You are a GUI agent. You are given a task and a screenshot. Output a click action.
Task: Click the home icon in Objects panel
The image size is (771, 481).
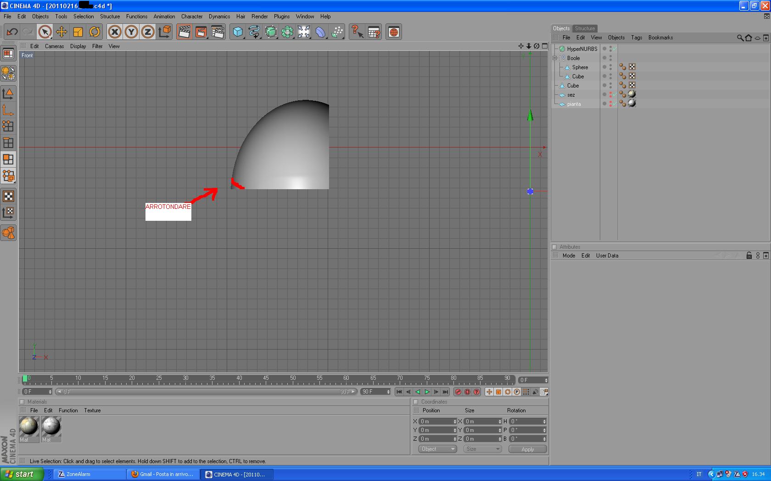(x=749, y=38)
